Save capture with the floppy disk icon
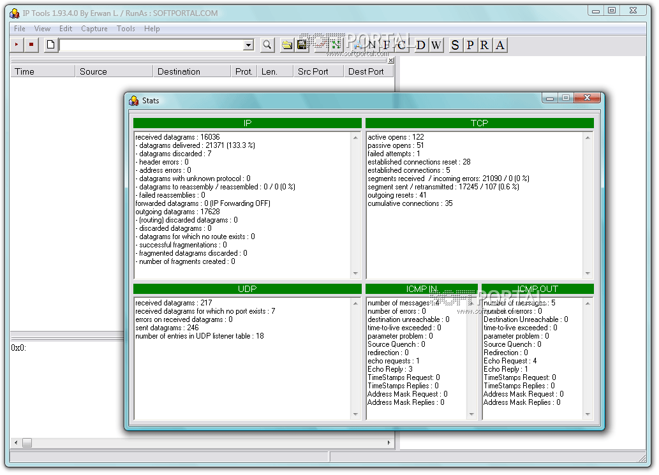Viewport: 659px width, 475px height. point(302,45)
